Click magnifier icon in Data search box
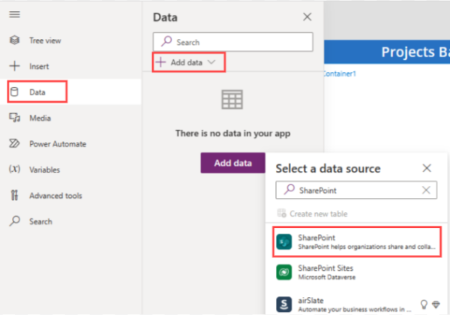This screenshot has height=315, width=450. [166, 41]
